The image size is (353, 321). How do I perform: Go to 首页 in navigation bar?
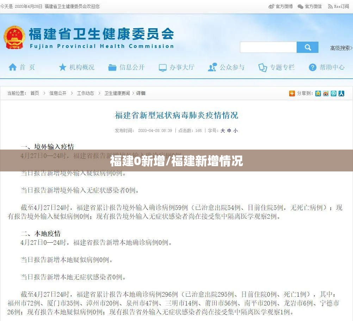point(22,67)
